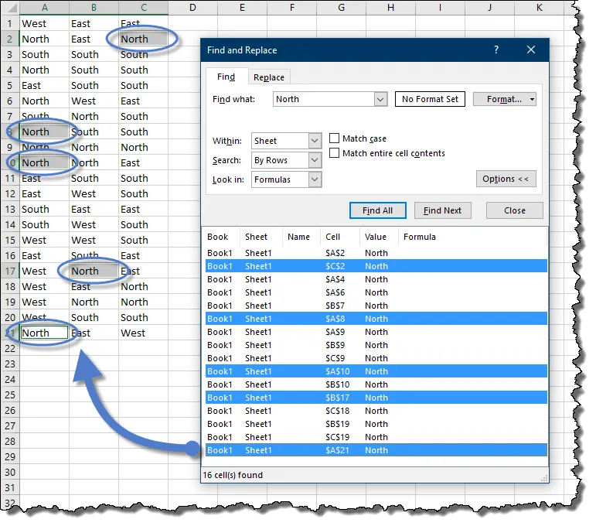Viewport: 596px width, 526px height.
Task: Click the dialog resize grip corner
Action: [x=544, y=479]
